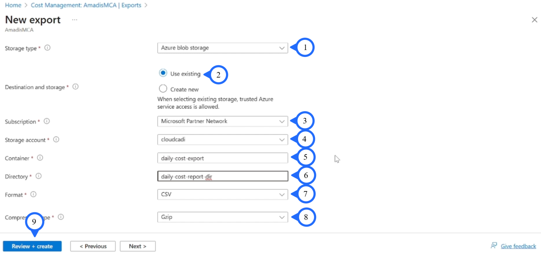Select the Use existing radio button

pyautogui.click(x=163, y=73)
